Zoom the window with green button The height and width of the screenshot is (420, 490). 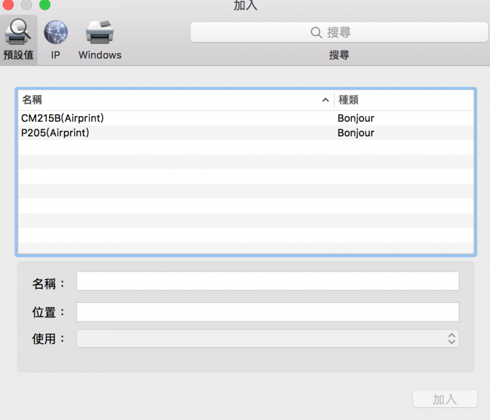[45, 4]
